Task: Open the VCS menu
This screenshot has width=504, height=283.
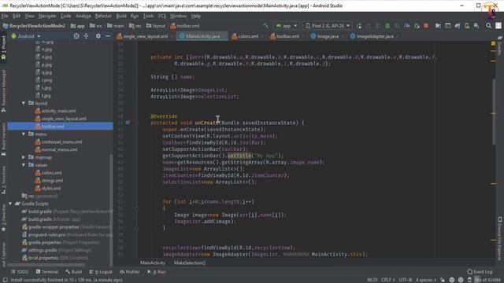Action: coord(162,16)
